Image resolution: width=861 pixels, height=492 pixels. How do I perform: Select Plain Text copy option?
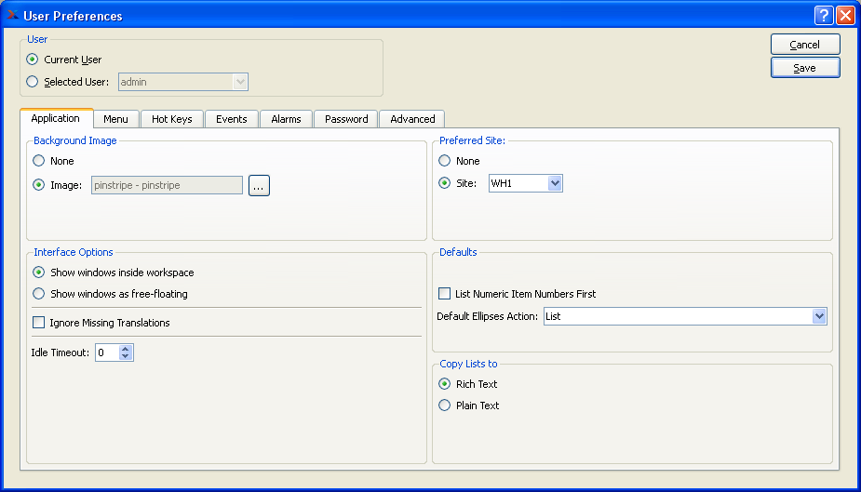tap(444, 406)
